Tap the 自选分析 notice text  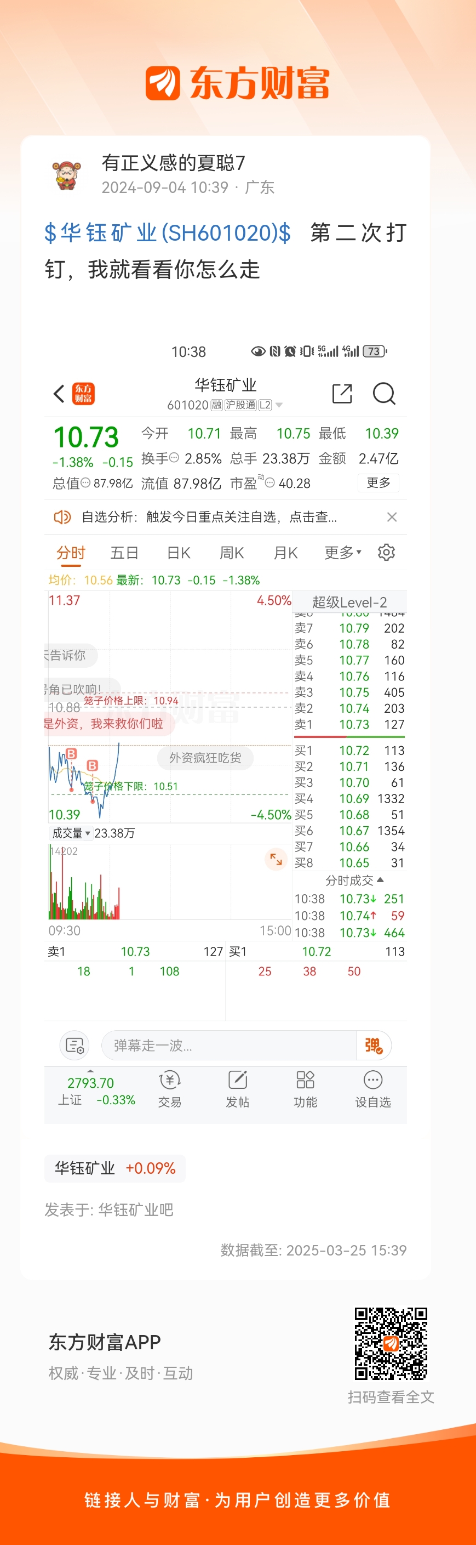tap(209, 517)
